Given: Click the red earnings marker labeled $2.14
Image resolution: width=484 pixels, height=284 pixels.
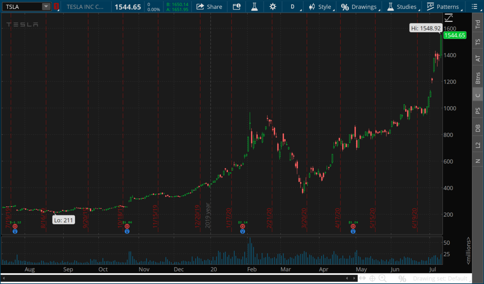Looking at the screenshot, I should [x=242, y=227].
